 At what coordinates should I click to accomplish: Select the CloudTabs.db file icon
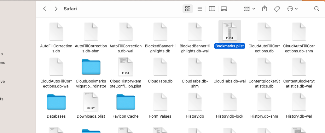click(x=160, y=66)
